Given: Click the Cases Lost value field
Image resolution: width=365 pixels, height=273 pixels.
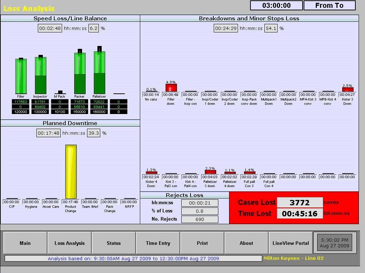Looking at the screenshot, I should coord(300,202).
